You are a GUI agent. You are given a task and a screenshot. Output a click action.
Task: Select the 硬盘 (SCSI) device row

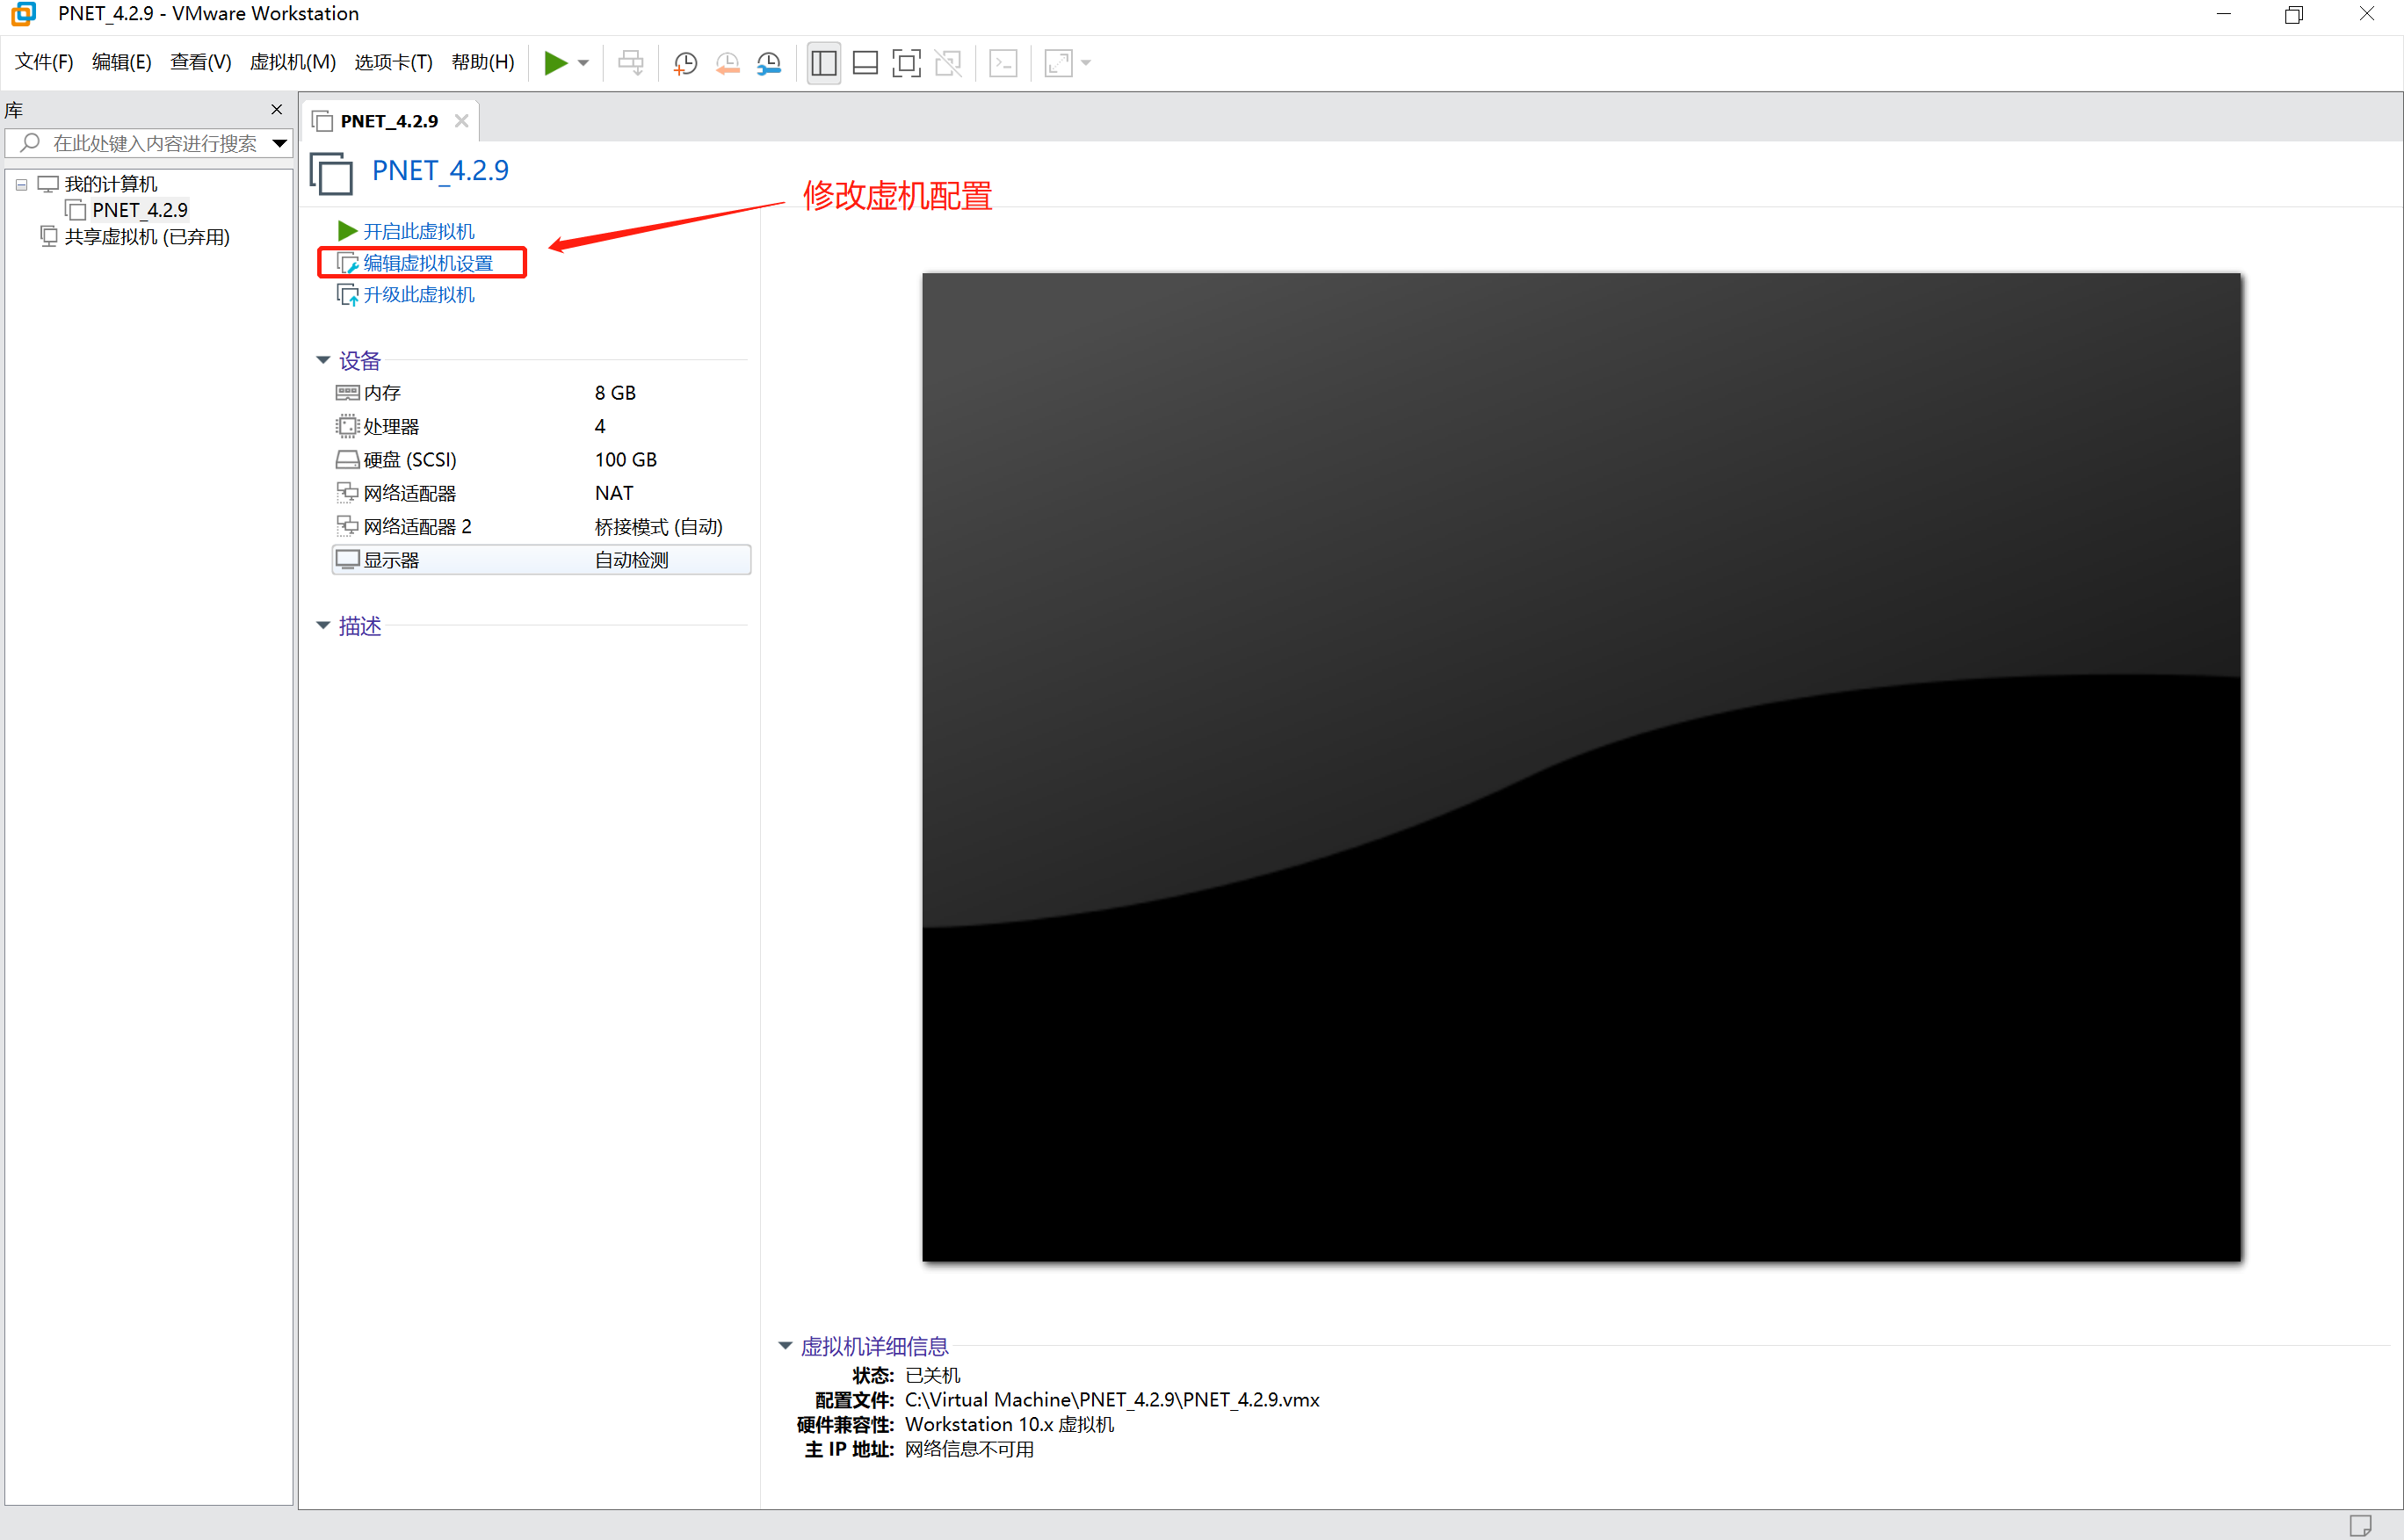pos(541,460)
